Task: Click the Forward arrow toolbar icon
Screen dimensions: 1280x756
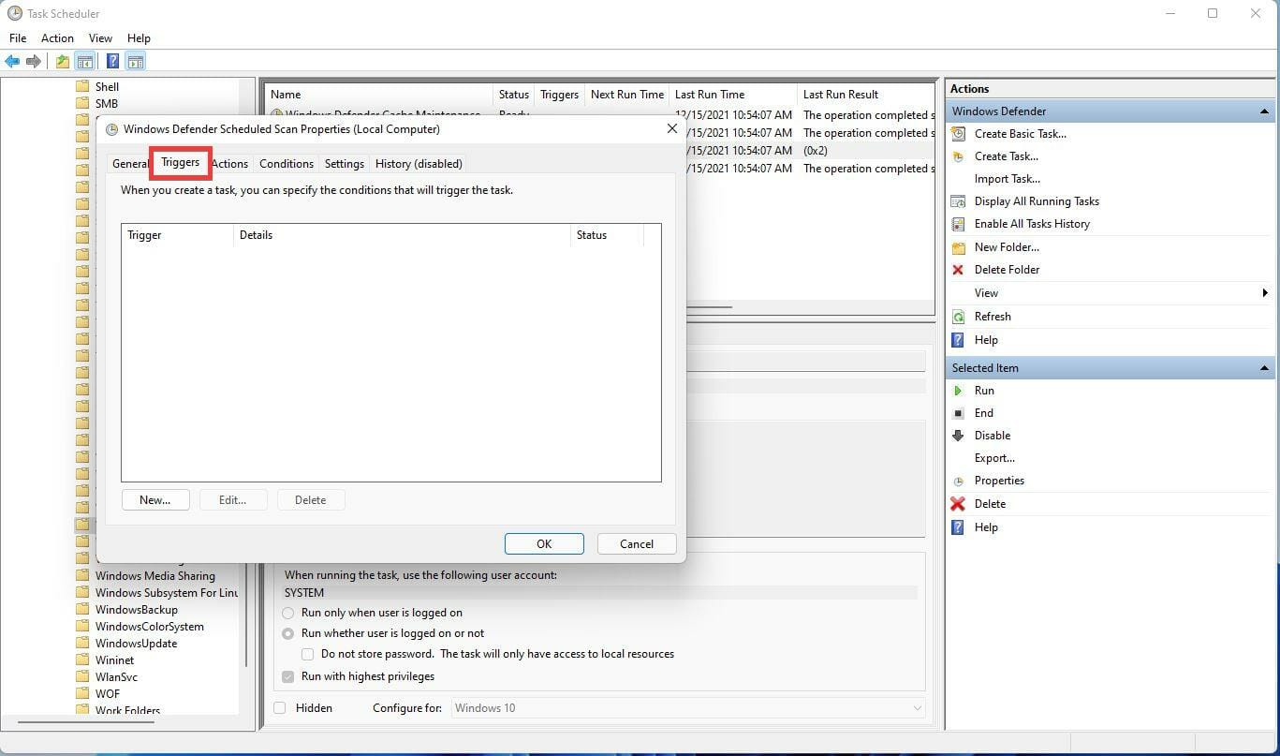Action: 34,62
